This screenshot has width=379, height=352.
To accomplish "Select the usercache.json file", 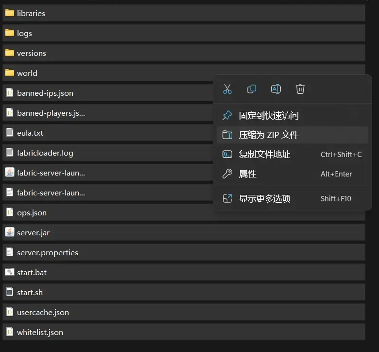I will pyautogui.click(x=43, y=312).
